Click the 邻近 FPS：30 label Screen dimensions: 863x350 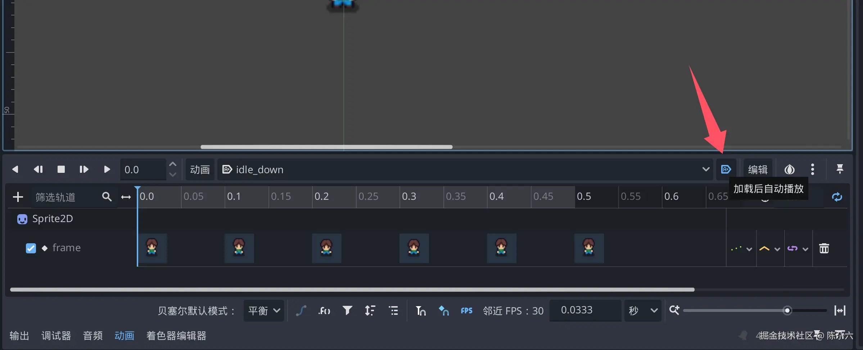coord(513,311)
